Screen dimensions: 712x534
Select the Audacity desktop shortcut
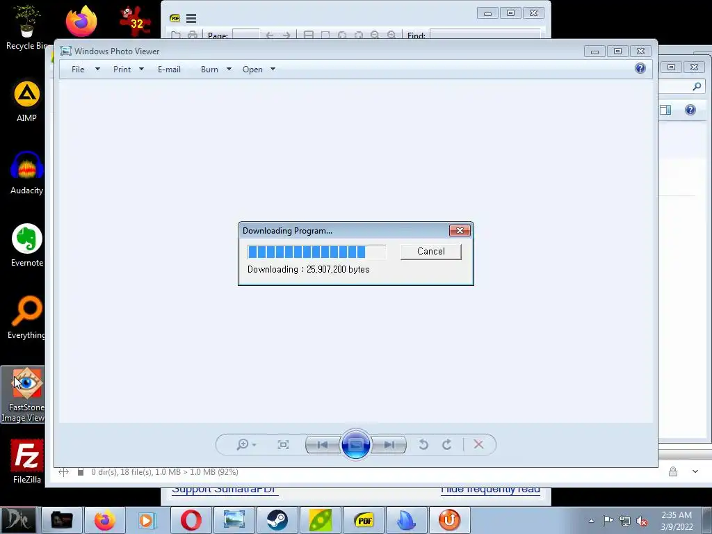[x=27, y=173]
